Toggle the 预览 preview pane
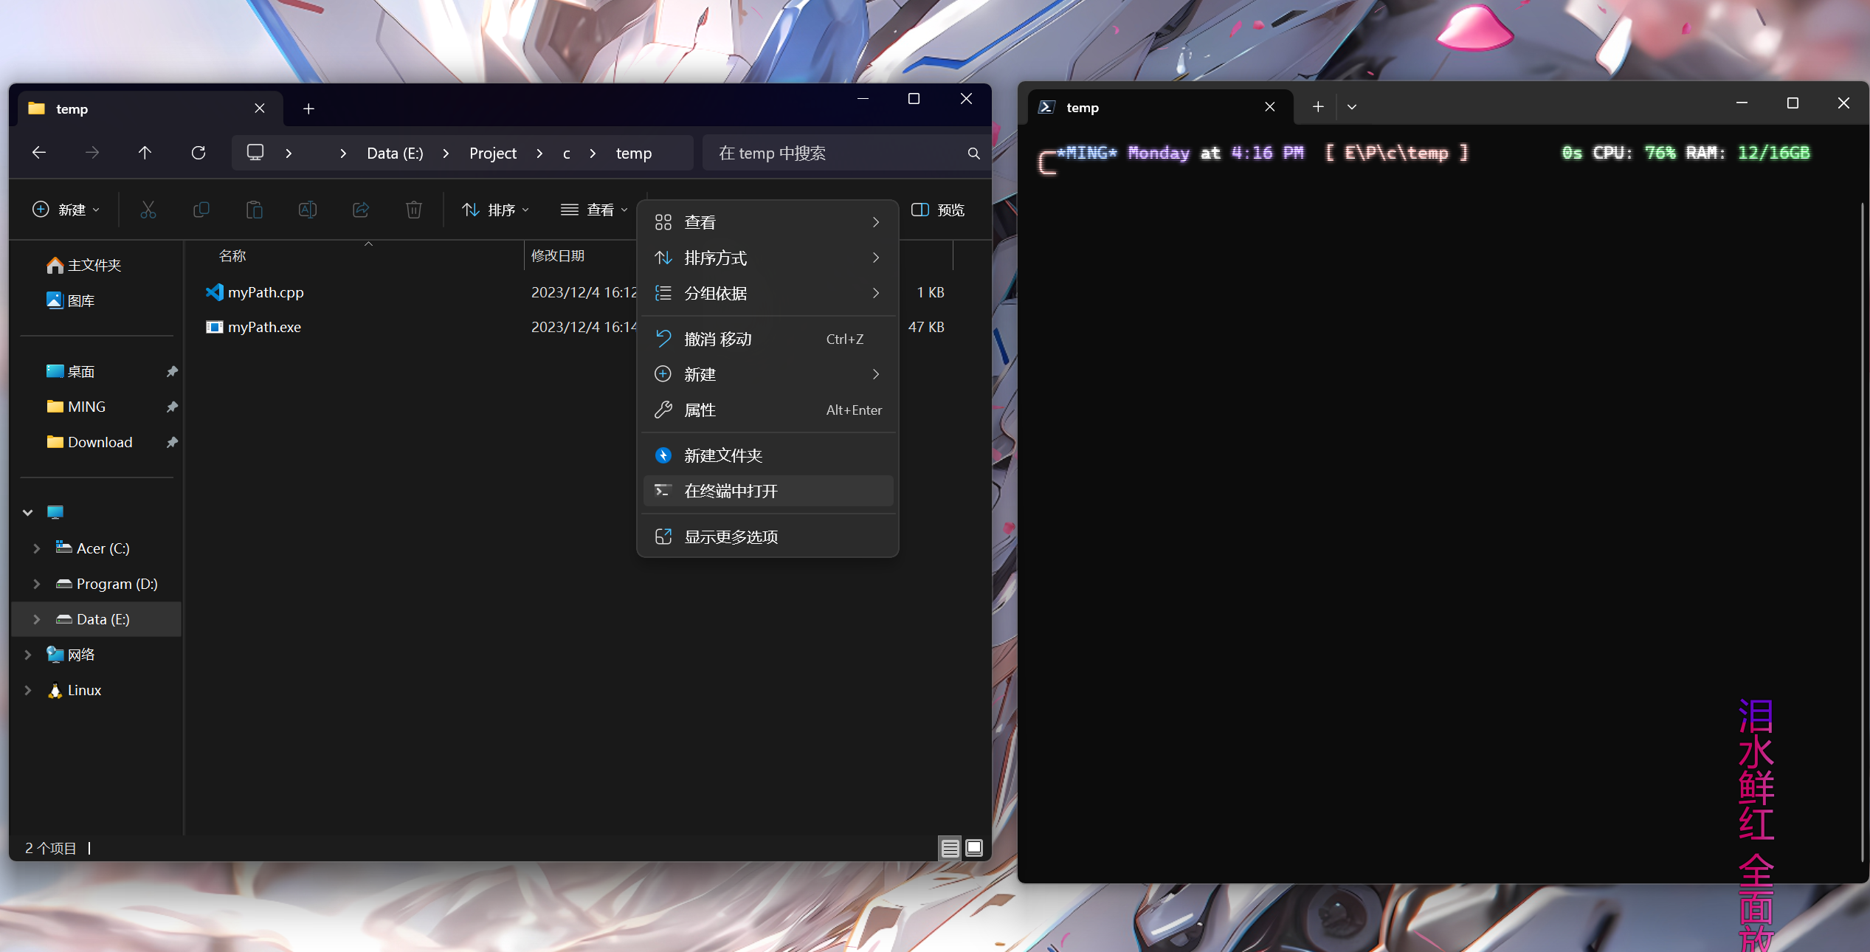Viewport: 1870px width, 952px height. [x=938, y=210]
